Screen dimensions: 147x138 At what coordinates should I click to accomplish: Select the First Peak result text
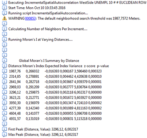43,129
